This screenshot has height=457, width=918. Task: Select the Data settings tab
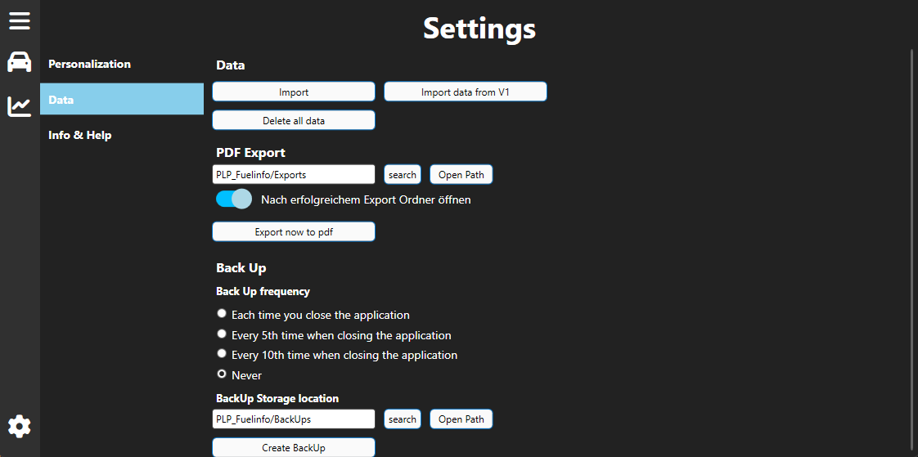(122, 99)
